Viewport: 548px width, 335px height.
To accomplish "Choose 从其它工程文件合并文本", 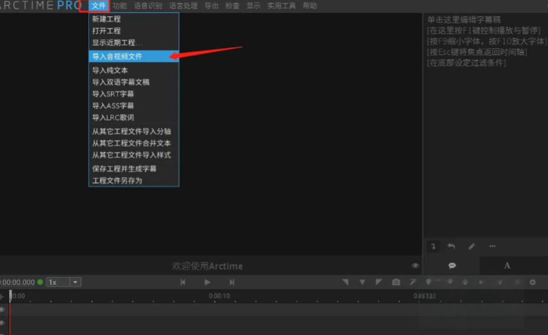I will (134, 143).
